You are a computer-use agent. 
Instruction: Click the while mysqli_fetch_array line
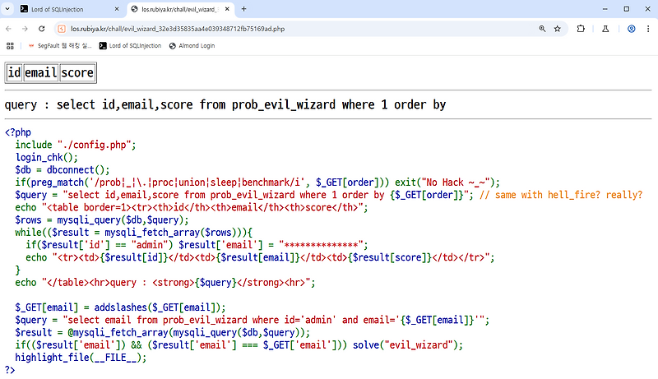point(134,233)
